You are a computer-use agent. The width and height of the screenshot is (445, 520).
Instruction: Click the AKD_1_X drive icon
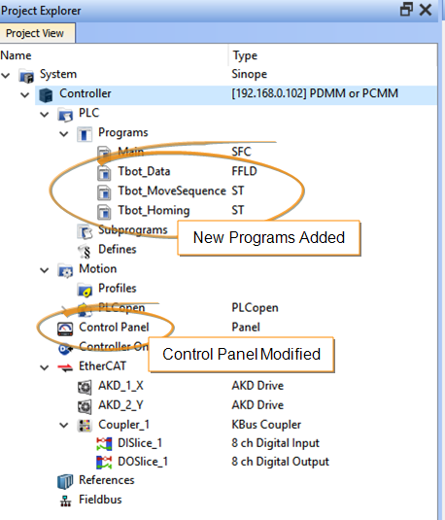(85, 387)
